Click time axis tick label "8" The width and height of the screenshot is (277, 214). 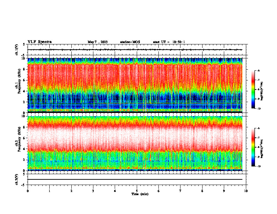click(202, 191)
